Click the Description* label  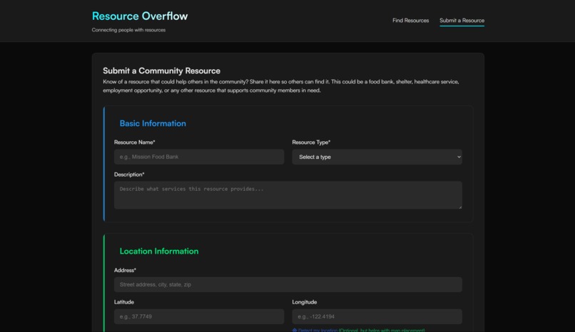[129, 175]
